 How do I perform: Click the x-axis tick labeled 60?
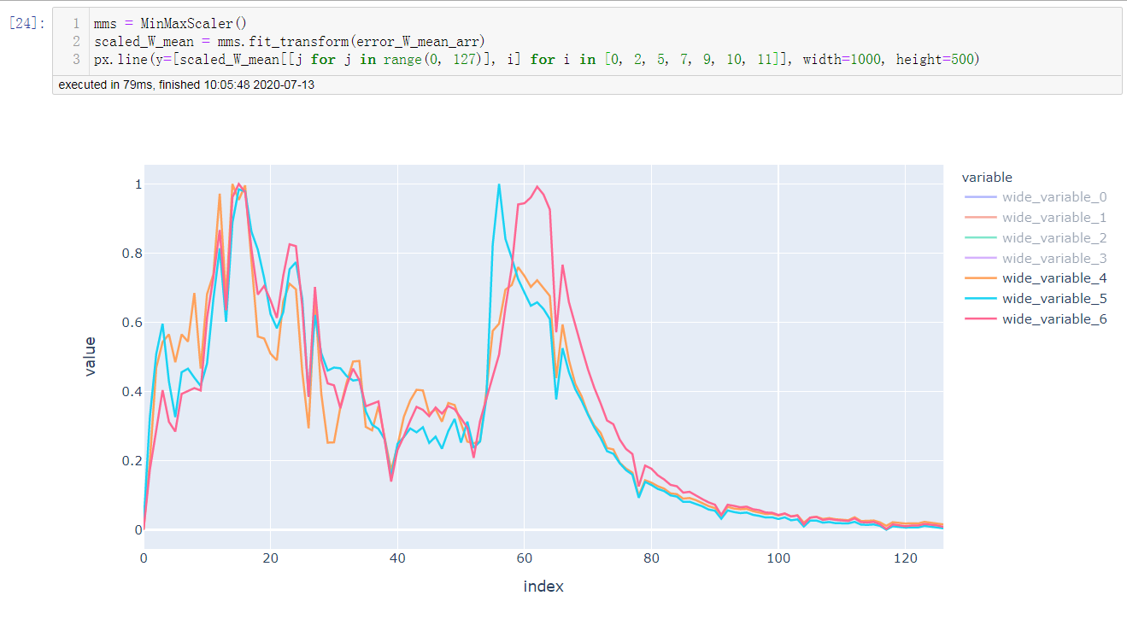525,558
